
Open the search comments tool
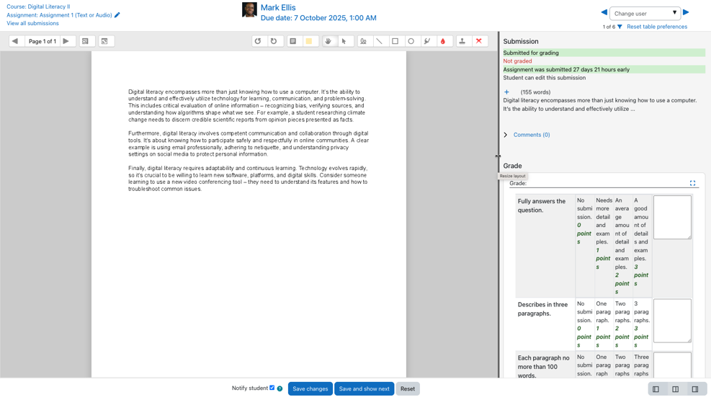click(85, 41)
